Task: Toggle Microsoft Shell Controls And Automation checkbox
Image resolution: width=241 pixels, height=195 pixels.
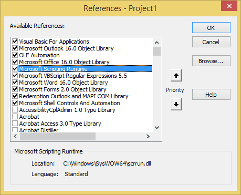Action: click(x=15, y=103)
